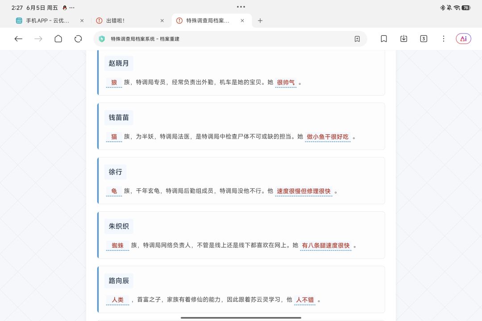This screenshot has height=321, width=482.
Task: Close the 出错啦! tab
Action: tap(162, 21)
